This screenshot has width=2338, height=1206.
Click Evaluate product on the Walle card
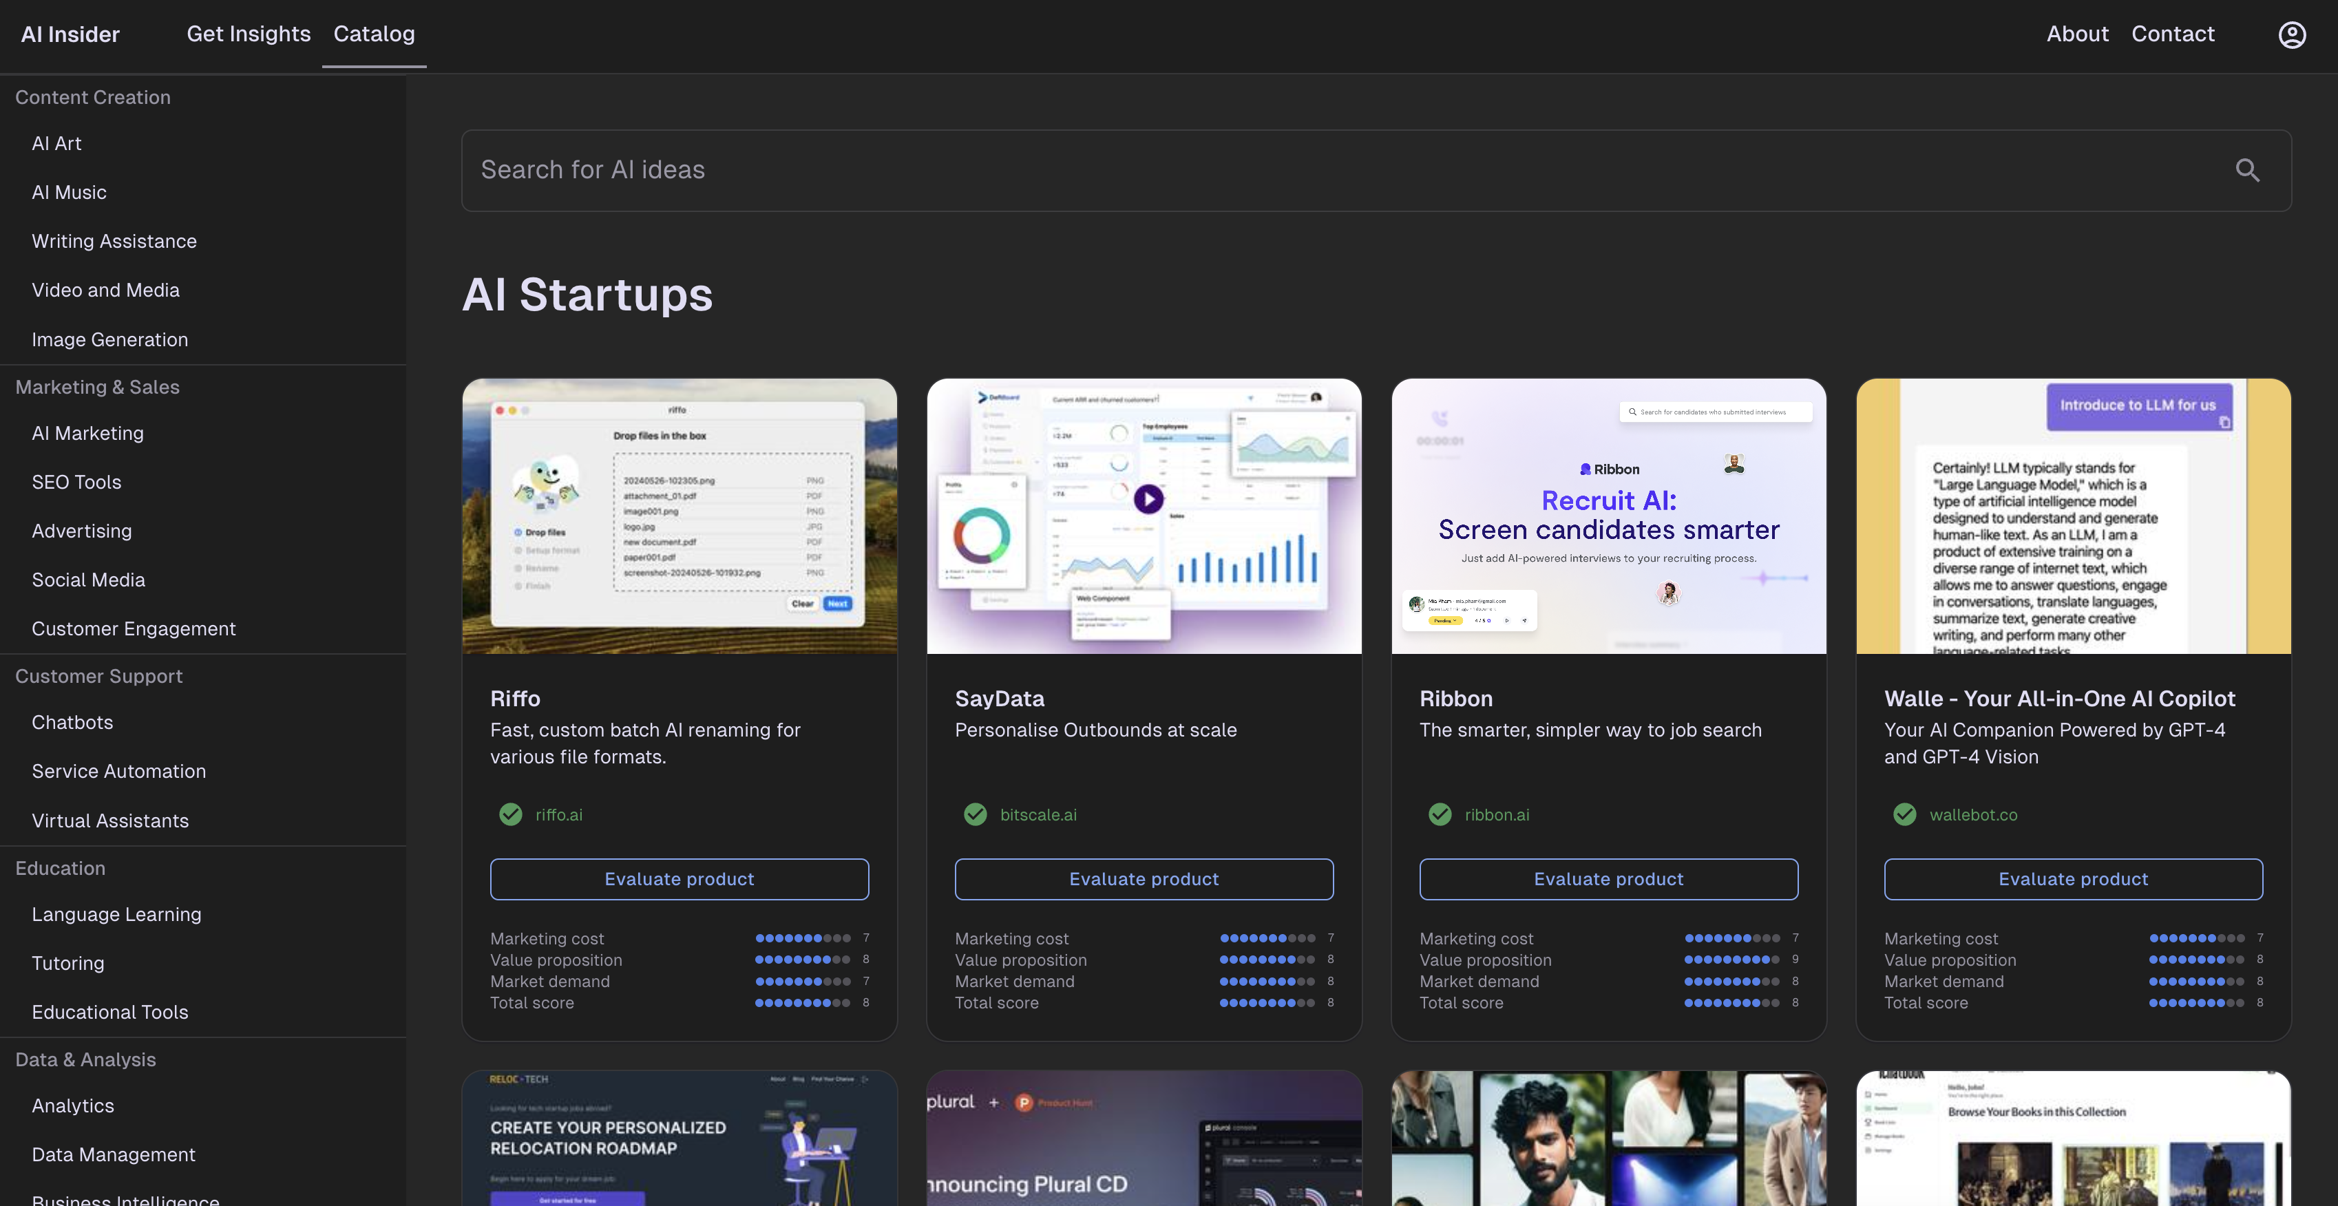(x=2074, y=878)
